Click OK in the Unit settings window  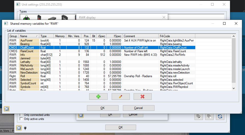coord(121,127)
